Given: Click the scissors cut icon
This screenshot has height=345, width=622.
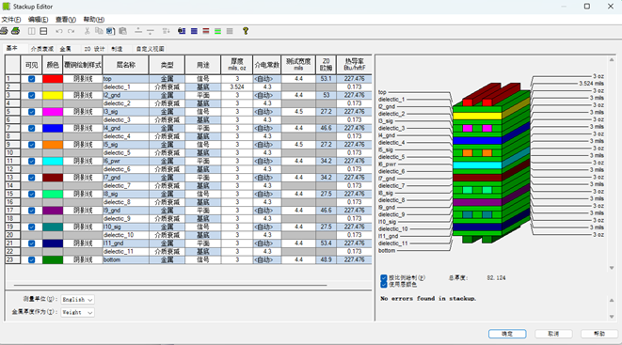Looking at the screenshot, I should coord(87,31).
